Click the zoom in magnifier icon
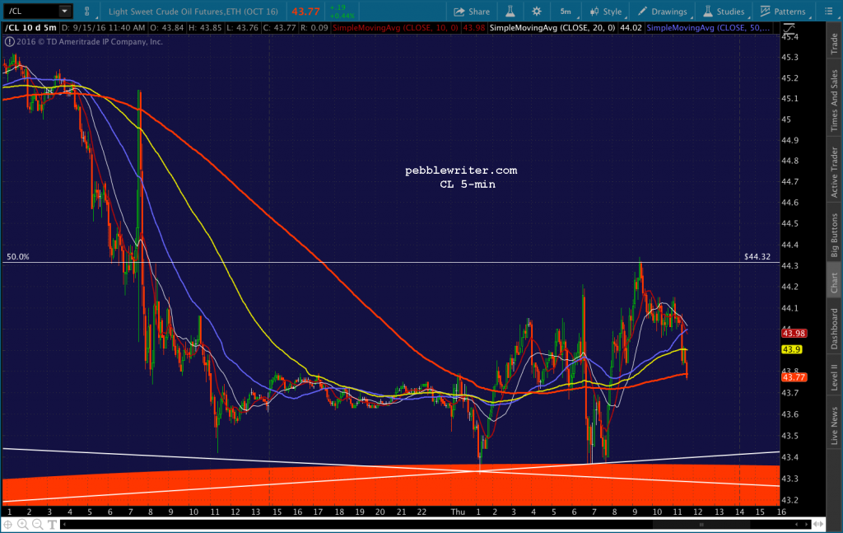The height and width of the screenshot is (533, 843). [x=22, y=525]
